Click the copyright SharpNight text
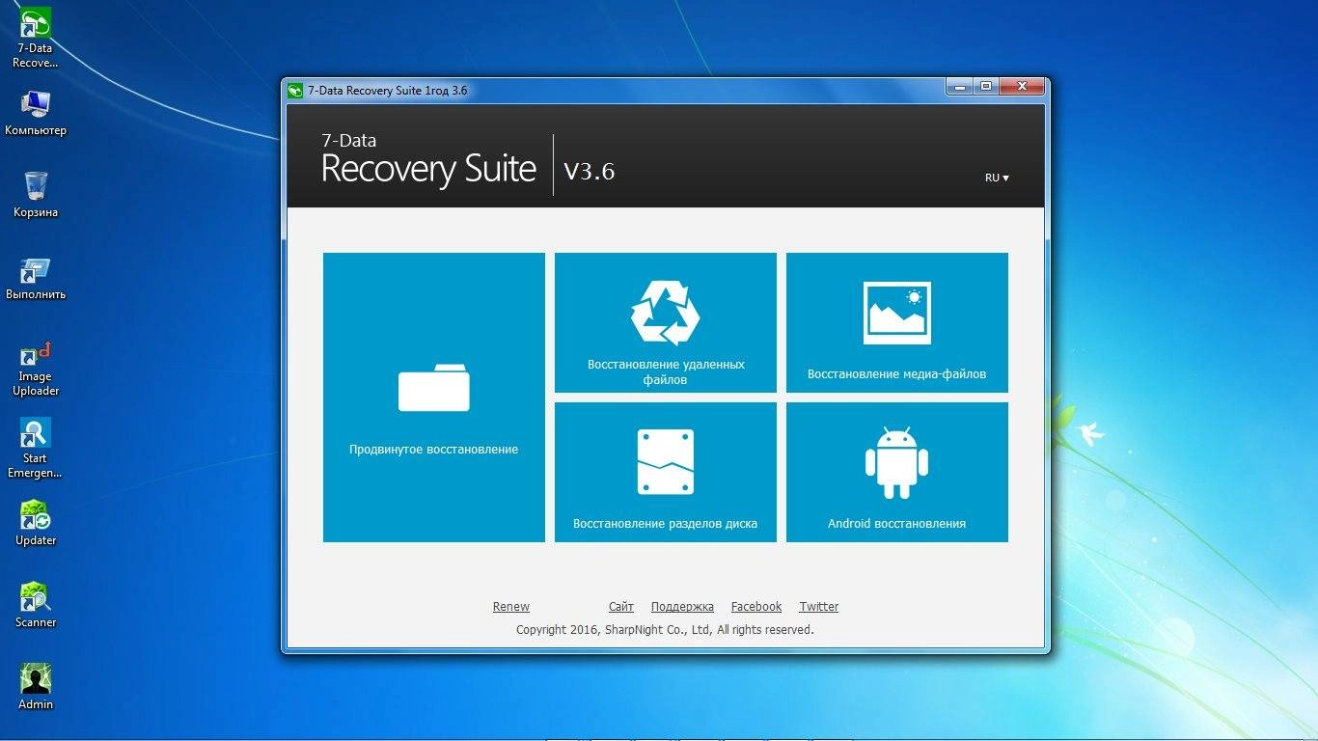The width and height of the screenshot is (1318, 741). 666,630
